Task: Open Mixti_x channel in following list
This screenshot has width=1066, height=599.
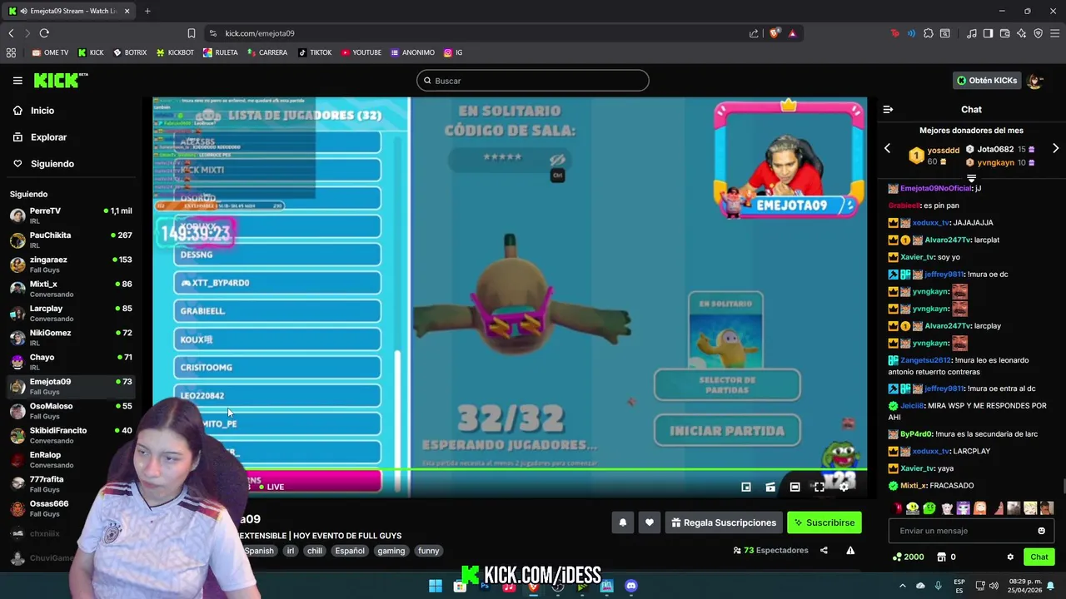Action: 72,289
